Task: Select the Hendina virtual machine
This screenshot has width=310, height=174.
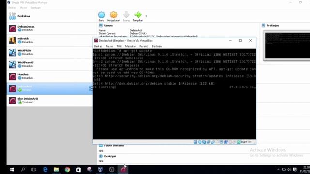Action: 49,76
